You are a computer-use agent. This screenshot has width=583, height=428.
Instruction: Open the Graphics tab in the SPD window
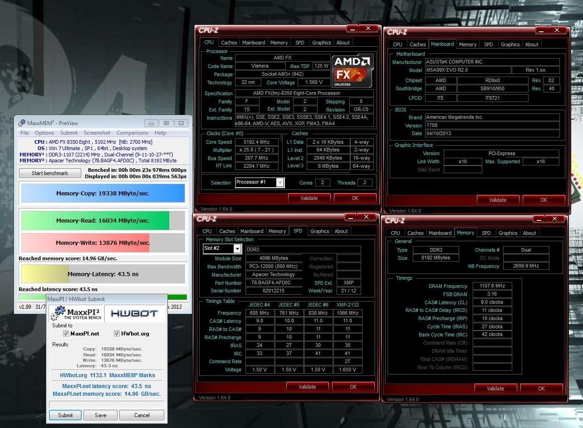pos(320,231)
